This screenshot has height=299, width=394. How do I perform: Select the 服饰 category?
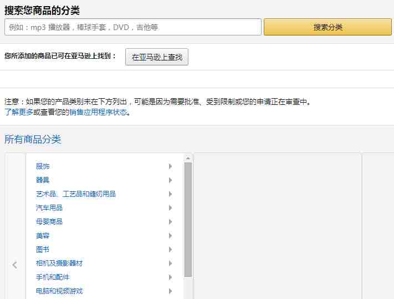pos(43,166)
